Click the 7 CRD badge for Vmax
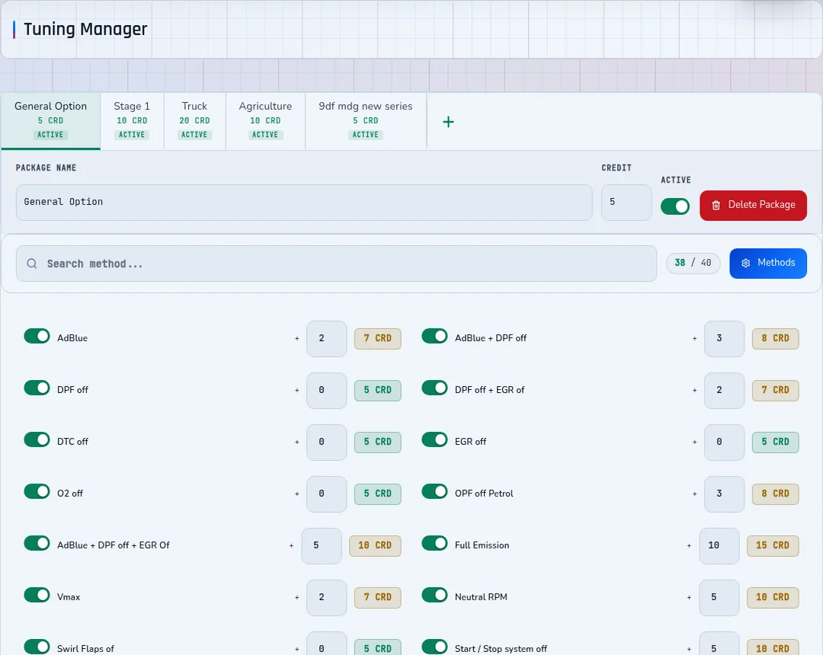This screenshot has height=655, width=823. 378,597
